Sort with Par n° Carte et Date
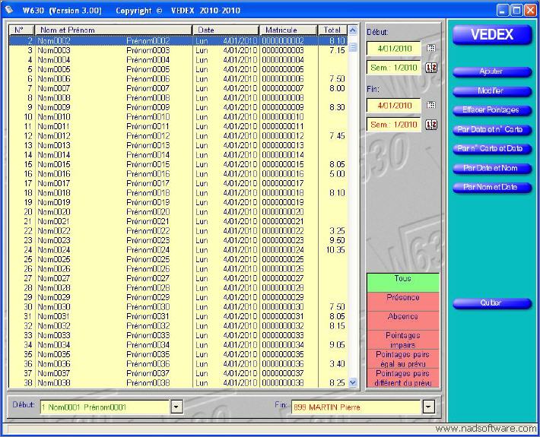Viewport: 540px width, 437px height. 492,149
